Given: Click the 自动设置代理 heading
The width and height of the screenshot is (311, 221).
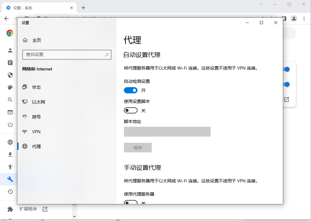Looking at the screenshot, I should tap(142, 55).
